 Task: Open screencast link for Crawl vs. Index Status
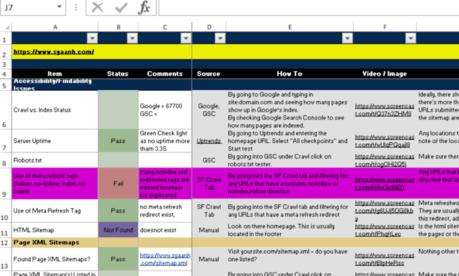point(385,110)
